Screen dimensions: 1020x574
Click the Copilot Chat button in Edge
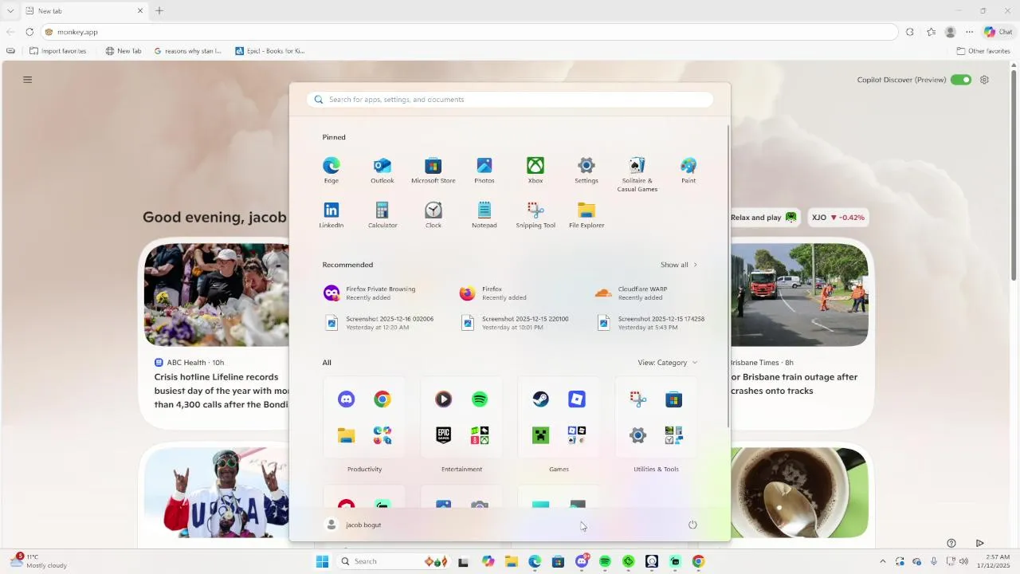click(998, 32)
